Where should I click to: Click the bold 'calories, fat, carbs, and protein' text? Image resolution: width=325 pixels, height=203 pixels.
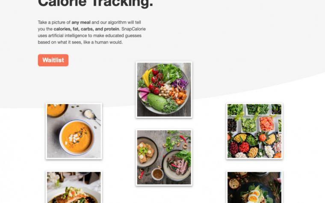tap(86, 29)
